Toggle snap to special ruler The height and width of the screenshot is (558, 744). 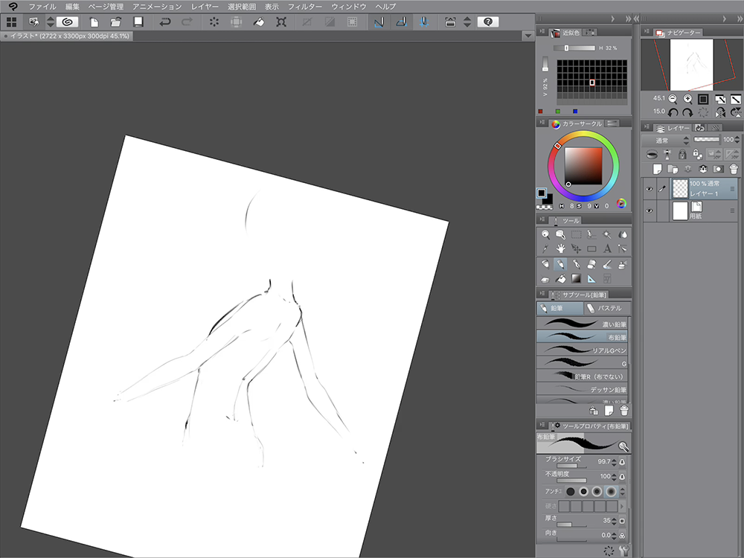point(401,22)
